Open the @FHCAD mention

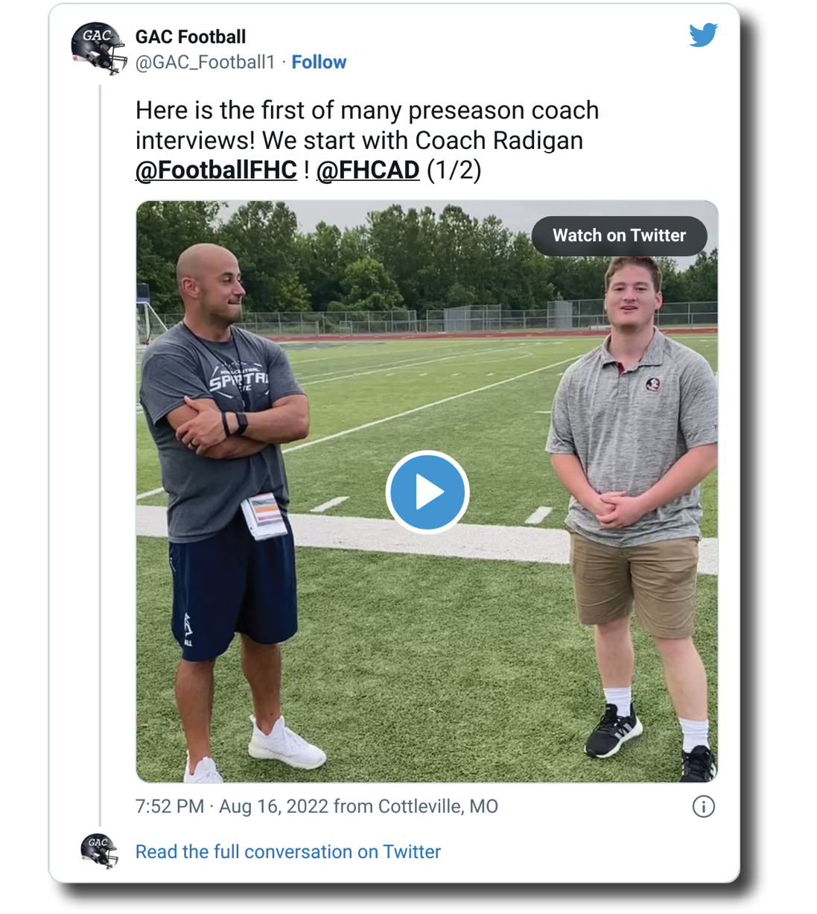pos(368,171)
